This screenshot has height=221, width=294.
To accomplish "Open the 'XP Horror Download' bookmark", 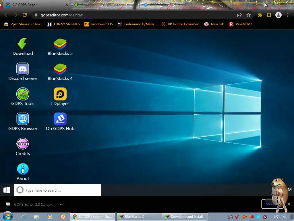I will [x=180, y=24].
